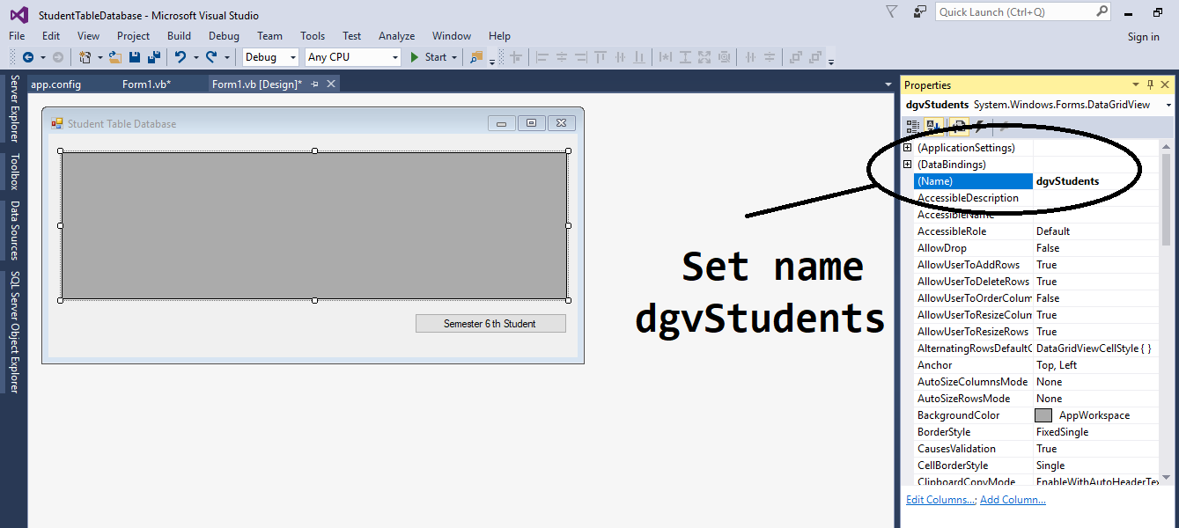
Task: Toggle Categorized view in Properties panel
Action: point(913,127)
